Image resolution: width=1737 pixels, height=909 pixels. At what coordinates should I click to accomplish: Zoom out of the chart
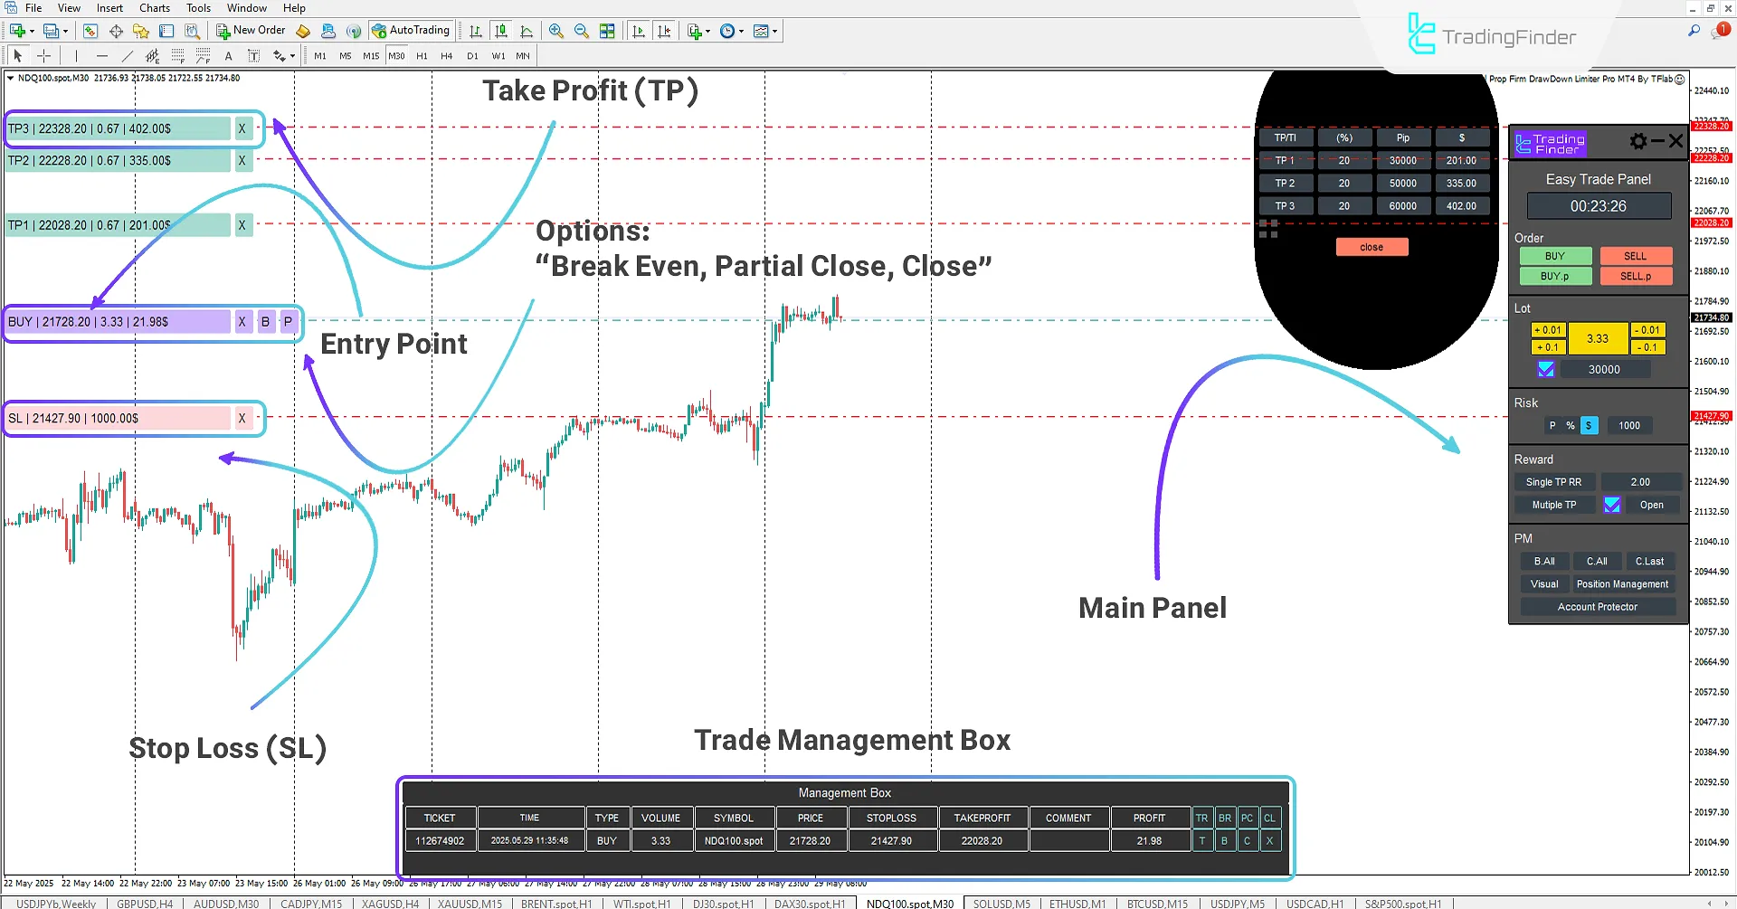click(582, 31)
